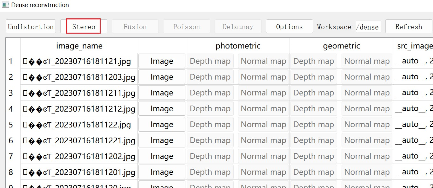Screen dimensions: 433x188
Task: Open Image for row 2
Action: [x=162, y=77]
